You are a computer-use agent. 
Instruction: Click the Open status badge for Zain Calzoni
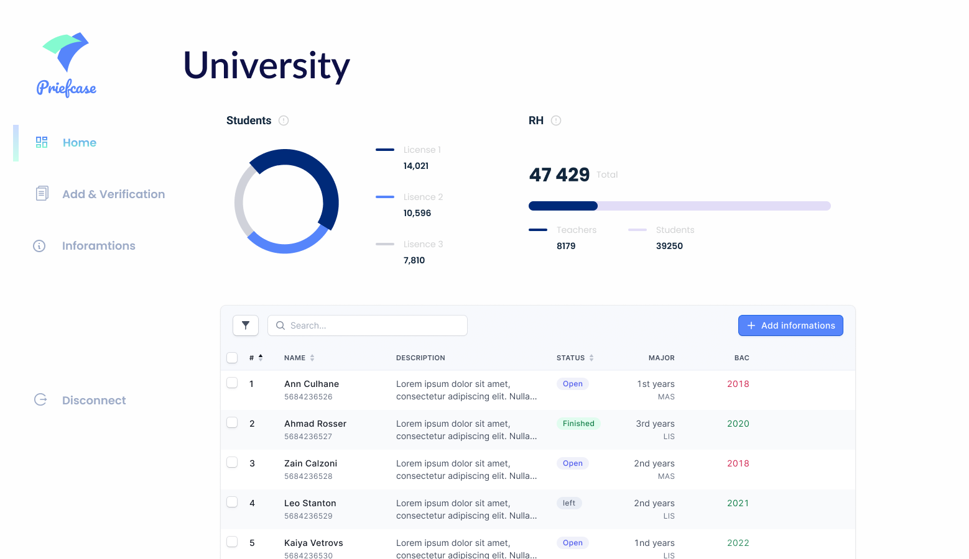coord(573,463)
